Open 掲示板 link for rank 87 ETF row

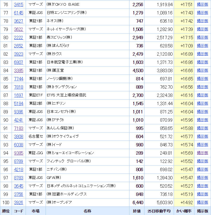[x=202, y=95]
